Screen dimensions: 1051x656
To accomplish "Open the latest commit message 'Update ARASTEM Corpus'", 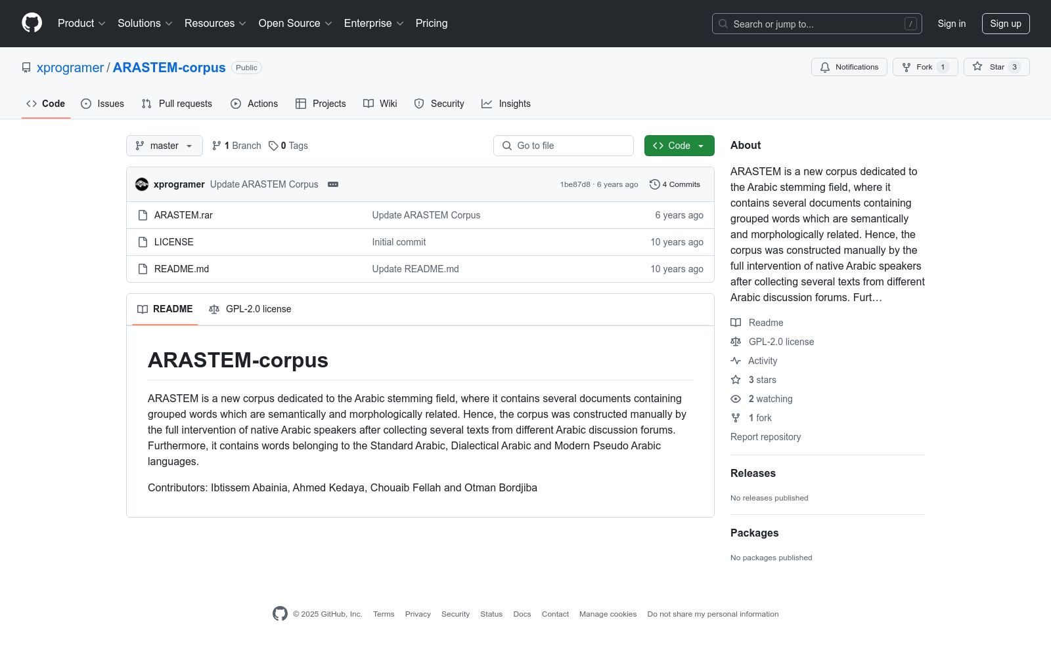I will (264, 184).
